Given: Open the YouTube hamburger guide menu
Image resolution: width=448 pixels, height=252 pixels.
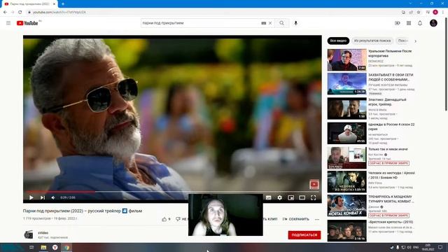Looking at the screenshot, I should [x=8, y=23].
